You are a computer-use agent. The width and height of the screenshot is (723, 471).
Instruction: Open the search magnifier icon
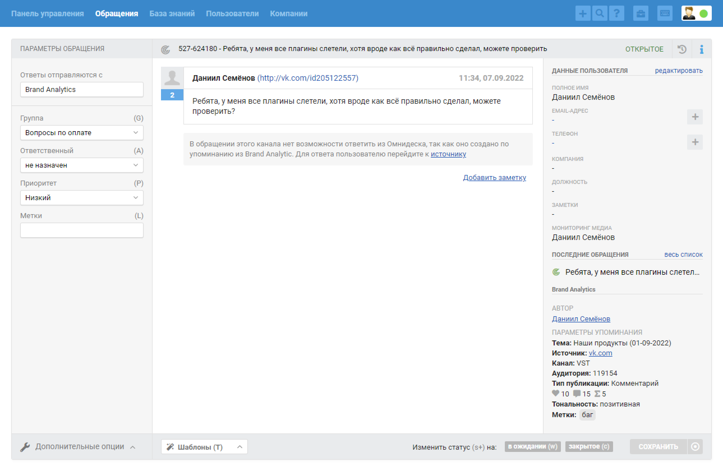(599, 13)
